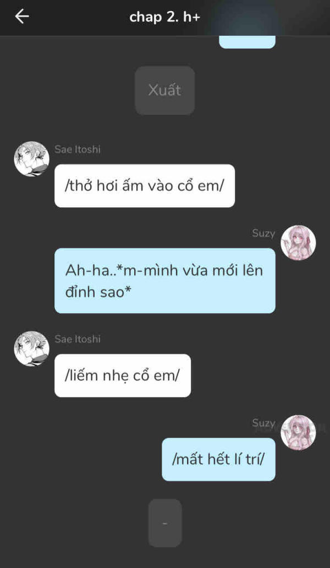Open Suzy's avatar beside the 'Ah-ha' message

298,242
